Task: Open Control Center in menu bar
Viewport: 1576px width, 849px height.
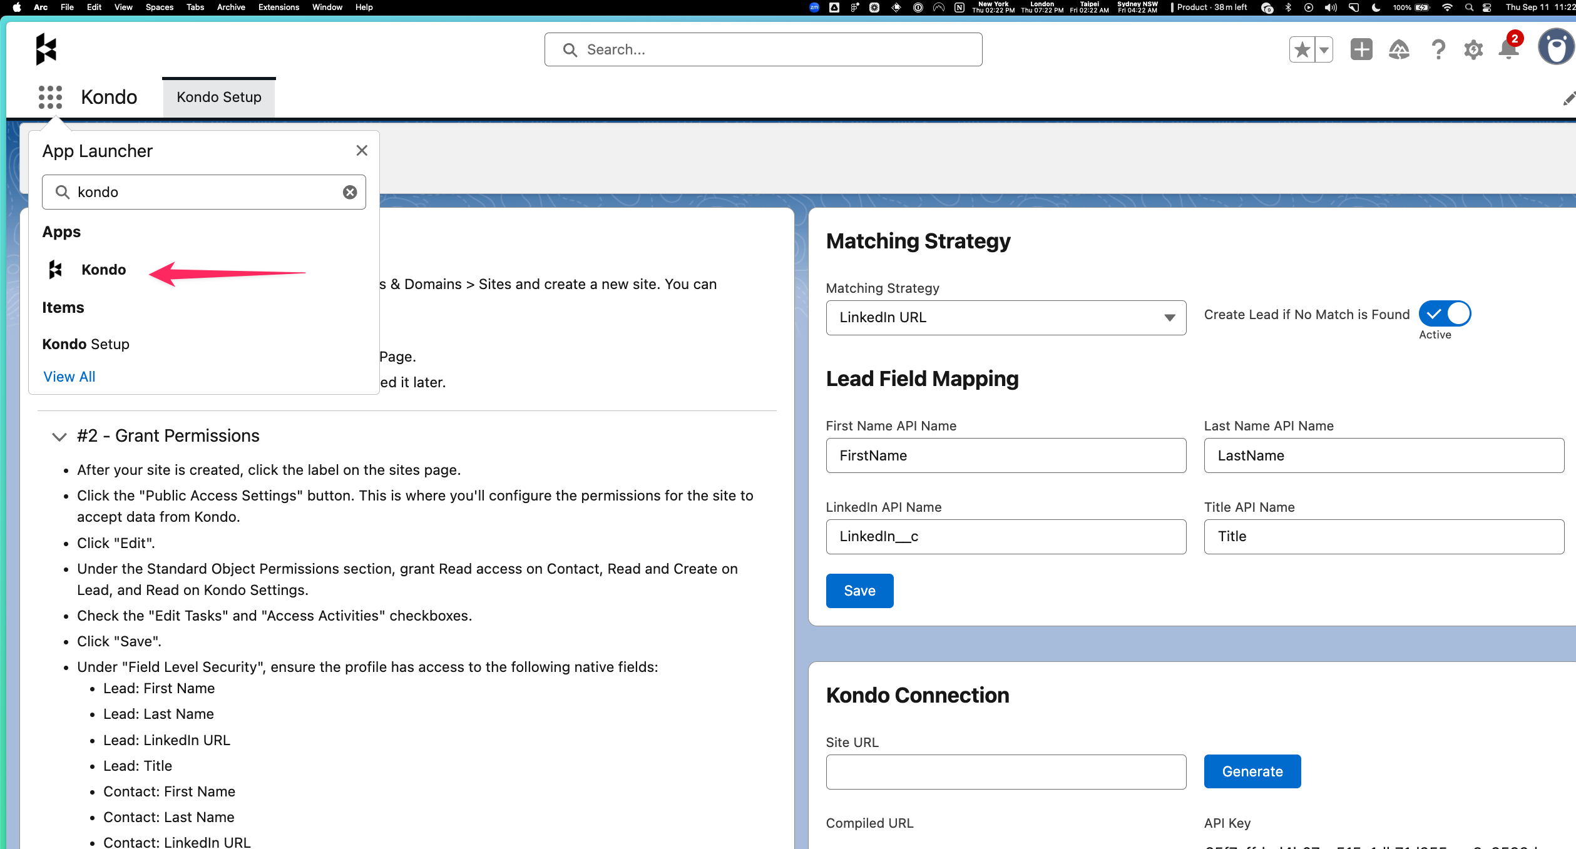Action: coord(1487,8)
